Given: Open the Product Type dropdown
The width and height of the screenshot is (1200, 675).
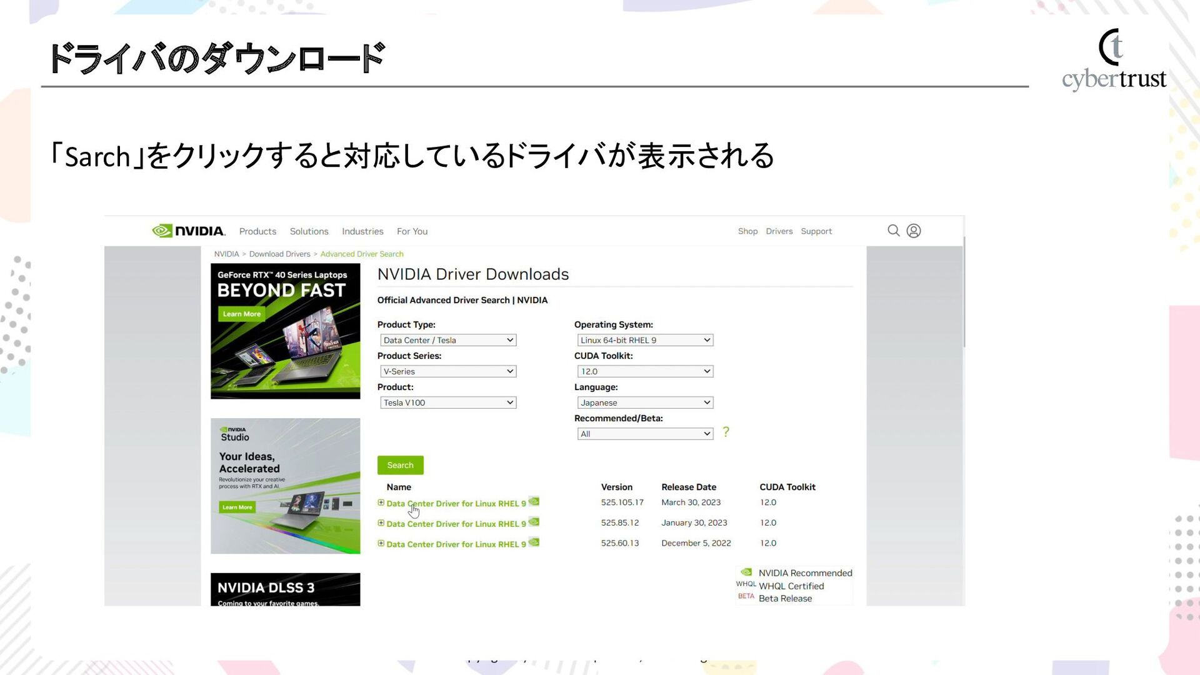Looking at the screenshot, I should [448, 340].
